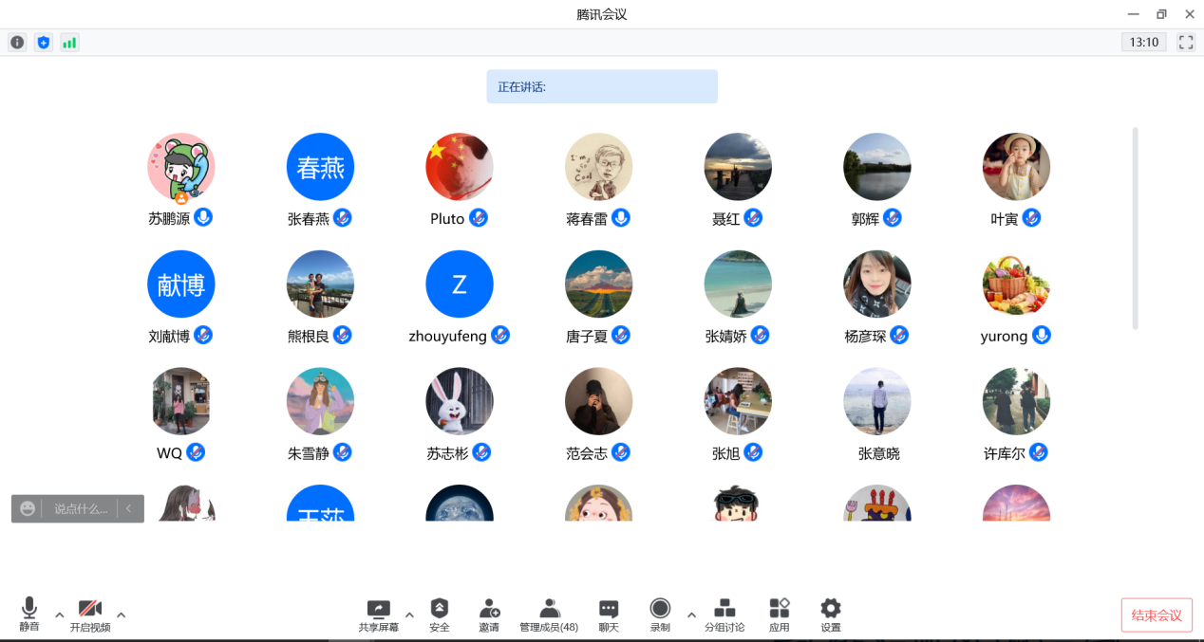Open the blue security shield icon
Viewport: 1204px width, 642px height.
pos(43,43)
